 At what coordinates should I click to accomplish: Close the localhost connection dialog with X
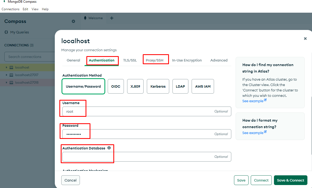pyautogui.click(x=305, y=39)
